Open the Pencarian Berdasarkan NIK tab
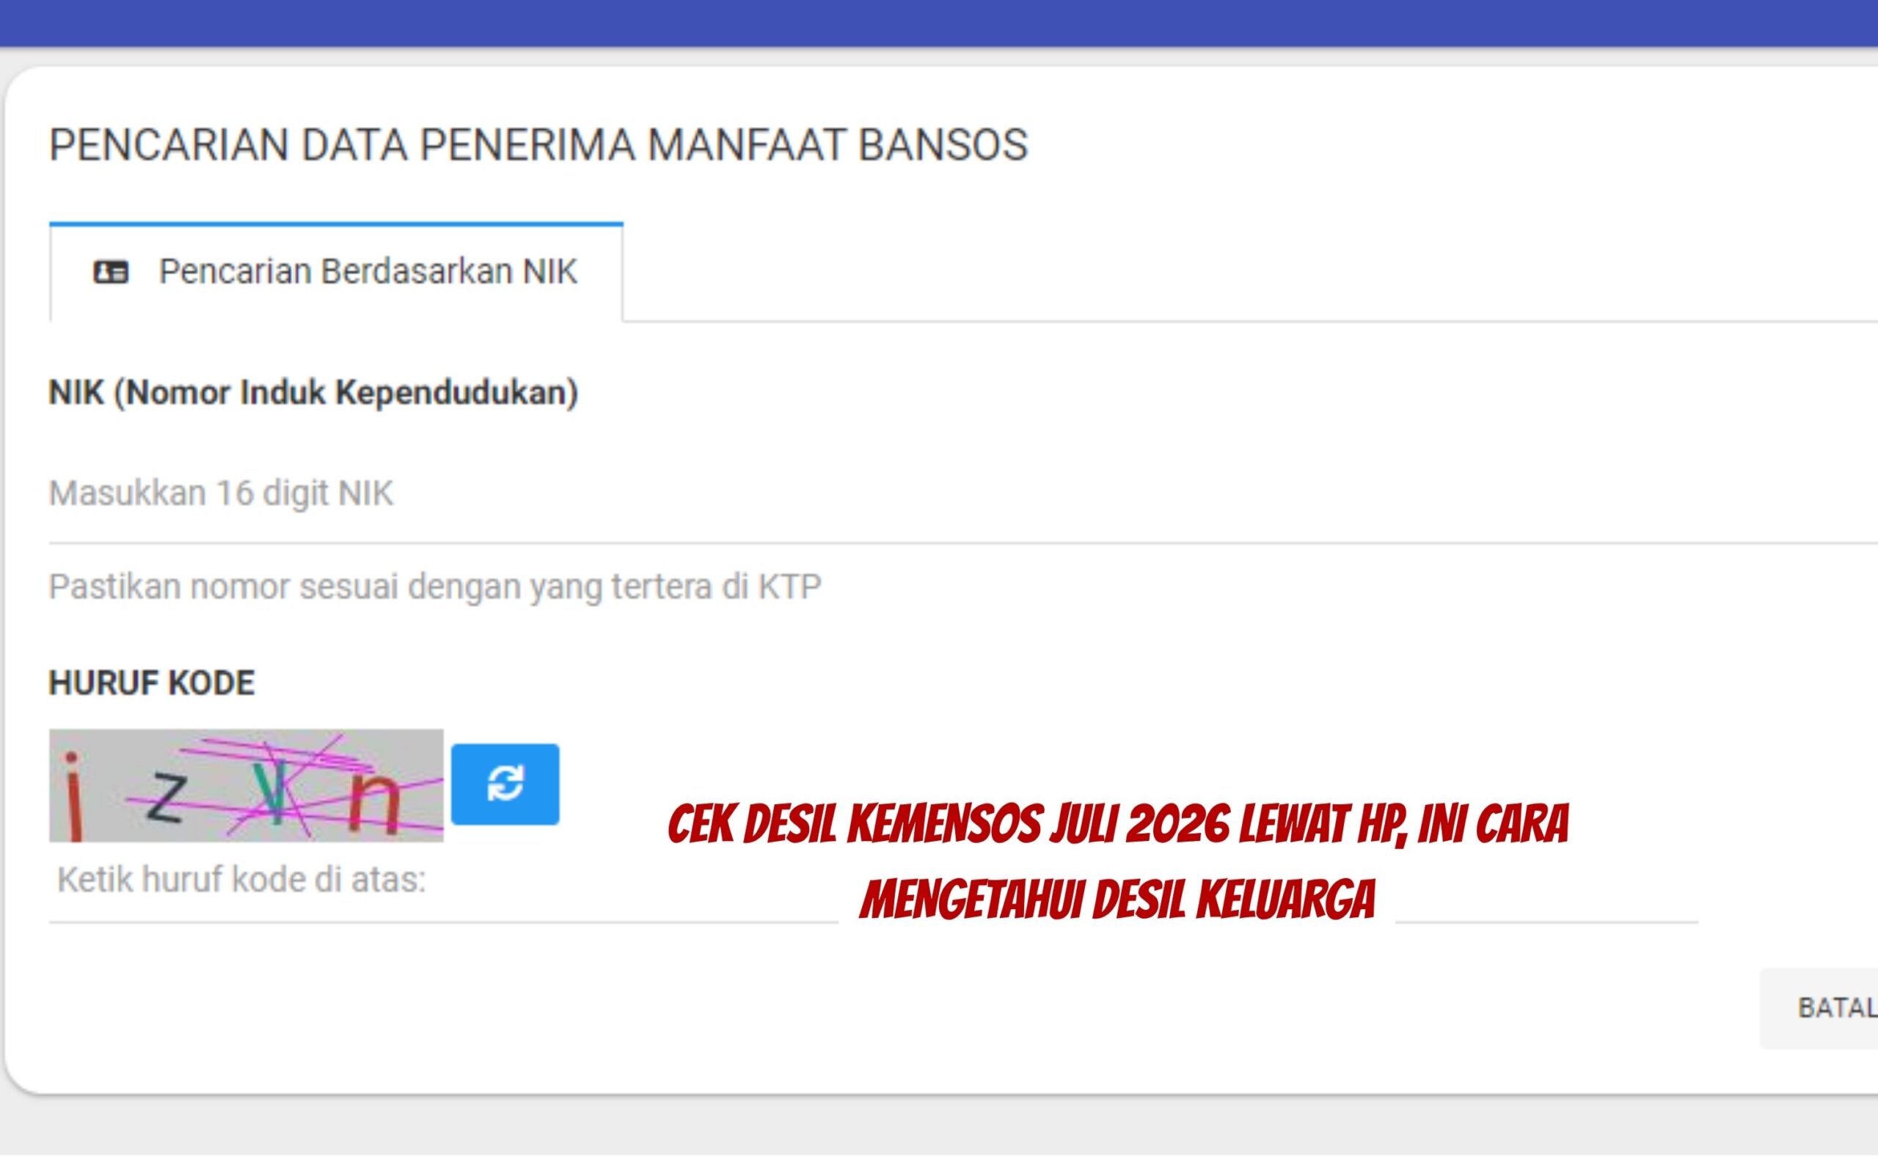The image size is (1878, 1173). [x=336, y=271]
